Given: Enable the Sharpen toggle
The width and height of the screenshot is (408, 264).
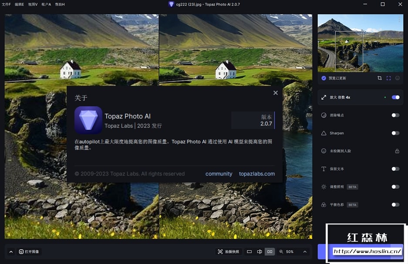Looking at the screenshot, I should pyautogui.click(x=395, y=133).
